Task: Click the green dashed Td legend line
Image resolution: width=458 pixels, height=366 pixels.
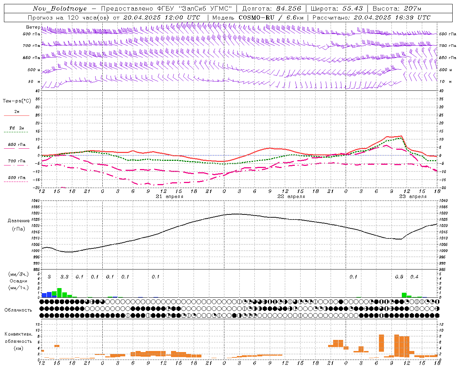Action: [16, 132]
